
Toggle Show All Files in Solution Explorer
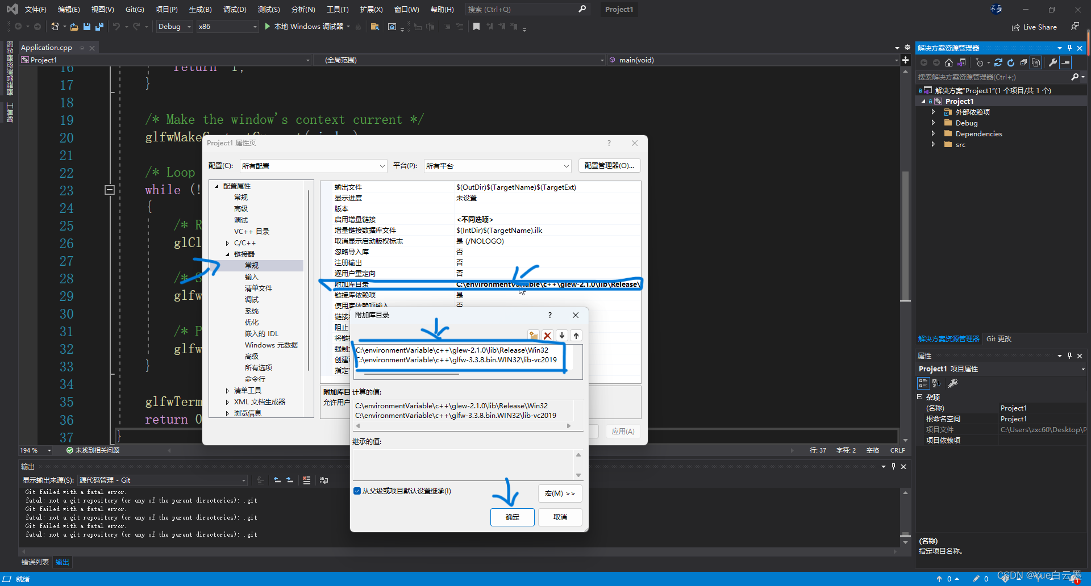click(1036, 62)
